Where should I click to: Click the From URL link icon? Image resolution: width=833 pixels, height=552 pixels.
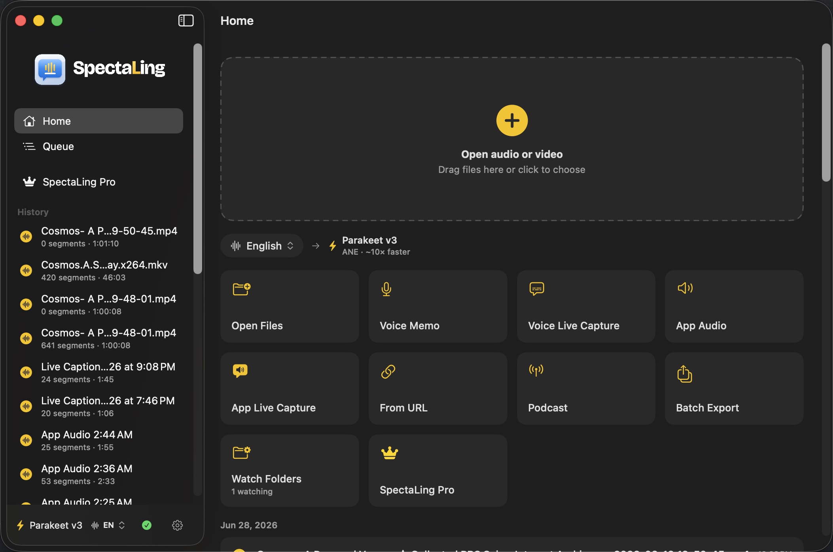coord(388,372)
